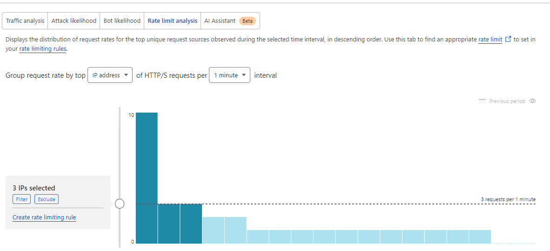Click the first light-blue bar after the dark bars
550x251 pixels.
pyautogui.click(x=213, y=230)
